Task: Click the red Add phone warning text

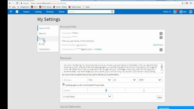Action: coord(83,45)
